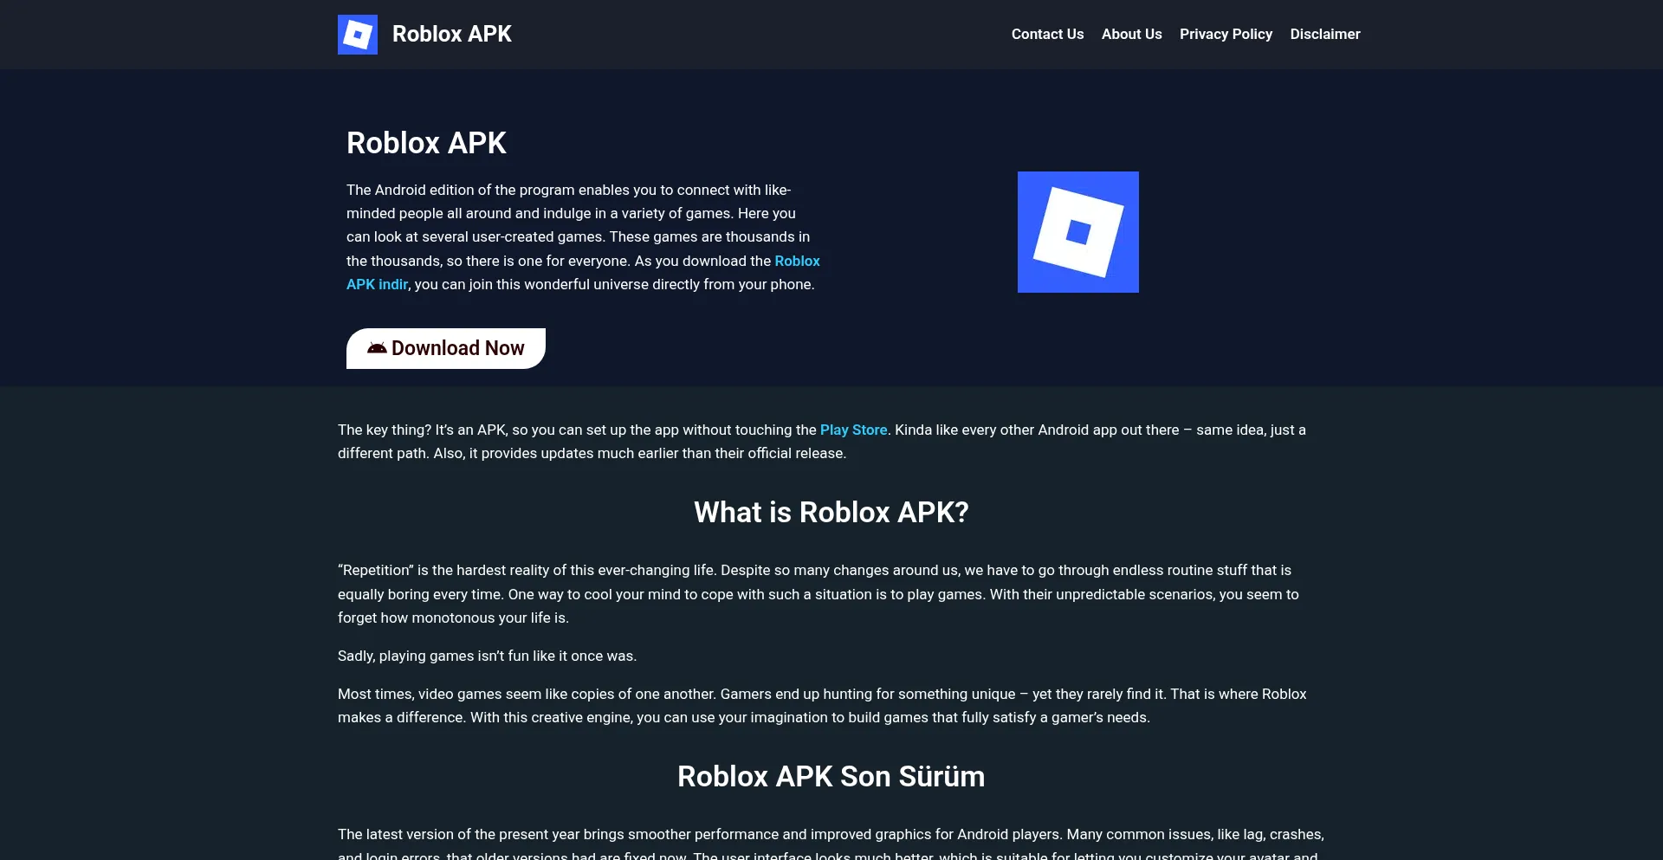Image resolution: width=1663 pixels, height=860 pixels.
Task: Click the Roblox APK Son Sürüm heading
Action: click(831, 777)
